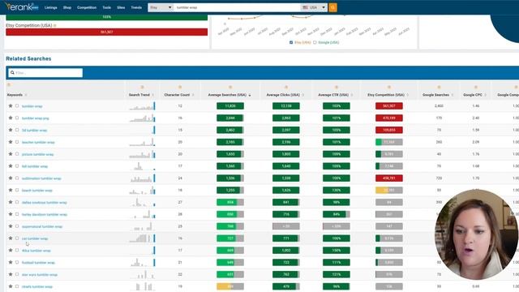Click the eRank logo
The height and width of the screenshot is (292, 519).
coord(22,6)
